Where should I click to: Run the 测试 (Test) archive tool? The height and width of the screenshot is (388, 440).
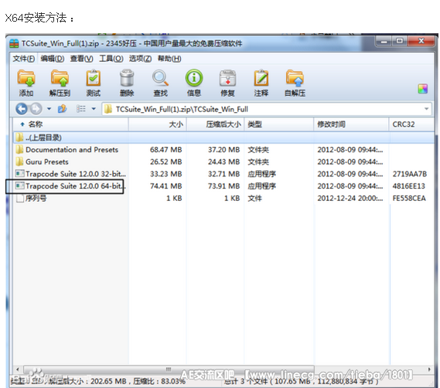click(93, 78)
